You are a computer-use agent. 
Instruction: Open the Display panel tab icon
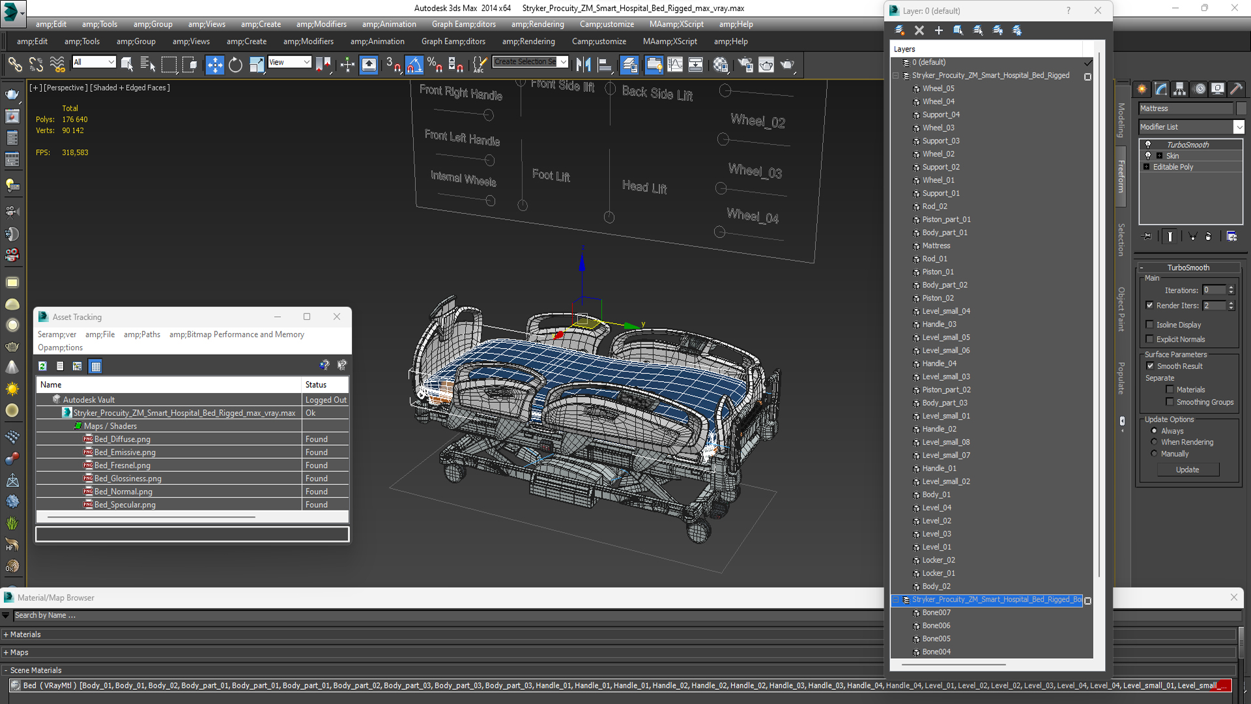[x=1217, y=89]
